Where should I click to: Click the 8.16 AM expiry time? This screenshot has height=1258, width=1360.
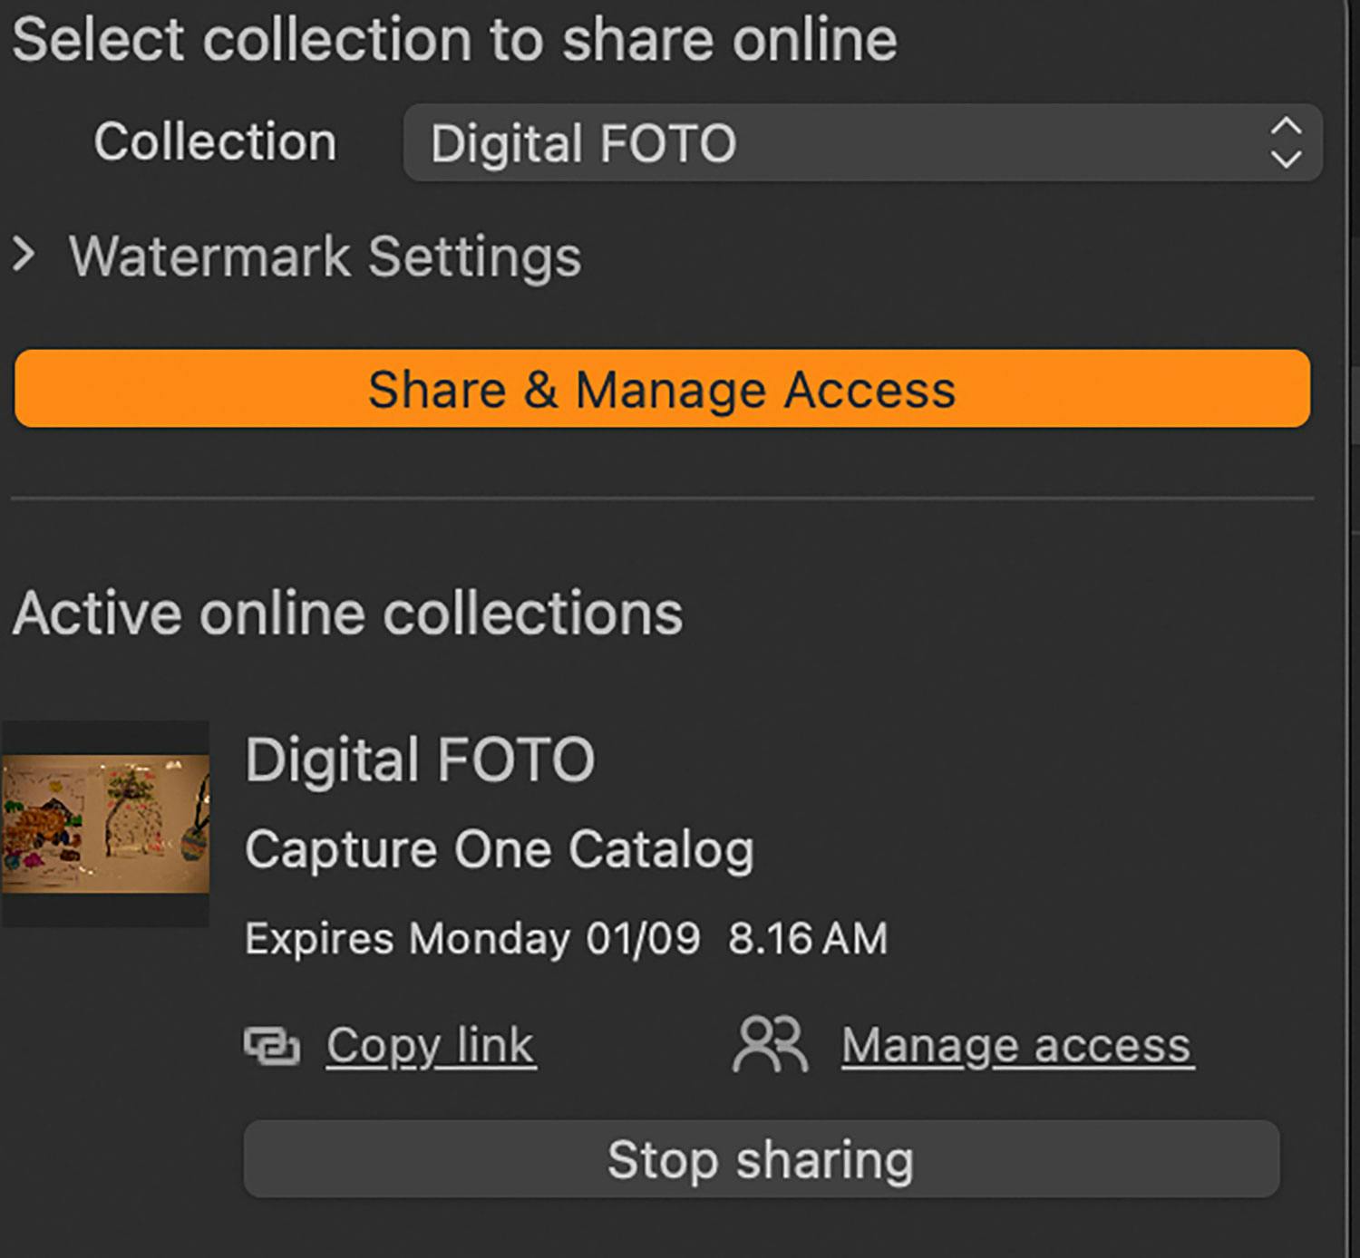(x=807, y=939)
